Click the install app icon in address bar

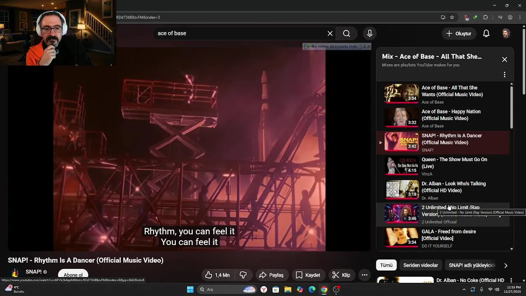point(443,17)
